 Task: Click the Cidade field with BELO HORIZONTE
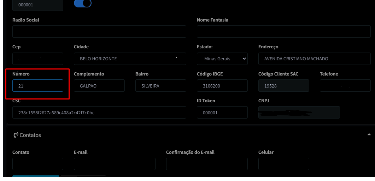(x=130, y=59)
